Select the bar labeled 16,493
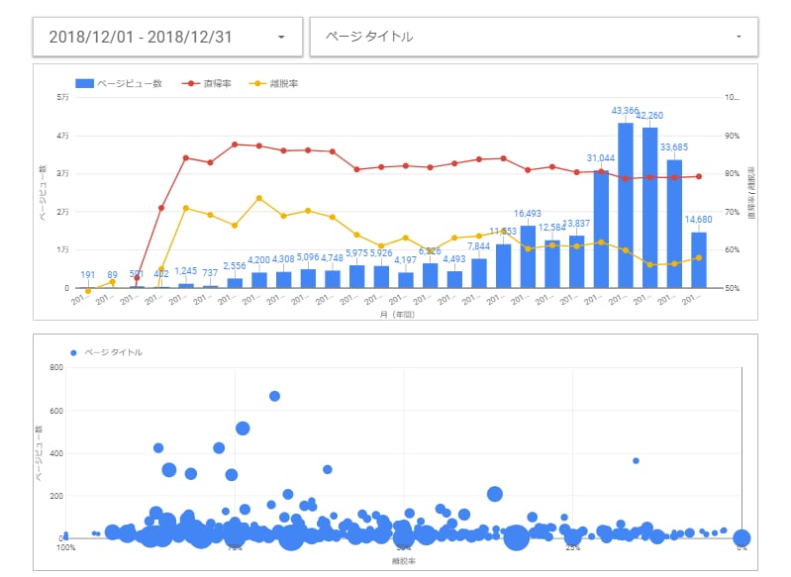This screenshot has width=791, height=577. pyautogui.click(x=528, y=256)
